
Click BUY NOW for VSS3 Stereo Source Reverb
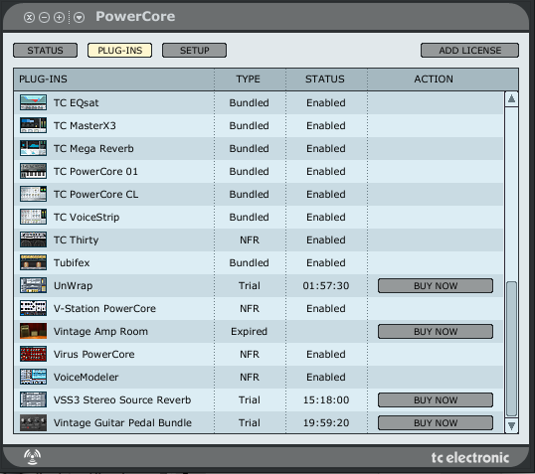436,400
